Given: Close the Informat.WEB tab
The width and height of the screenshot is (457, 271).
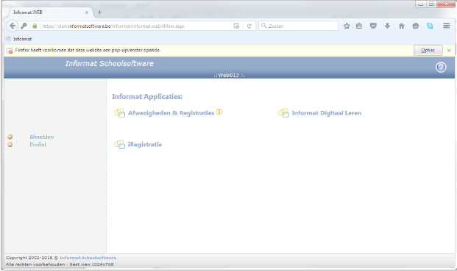Looking at the screenshot, I should point(87,12).
